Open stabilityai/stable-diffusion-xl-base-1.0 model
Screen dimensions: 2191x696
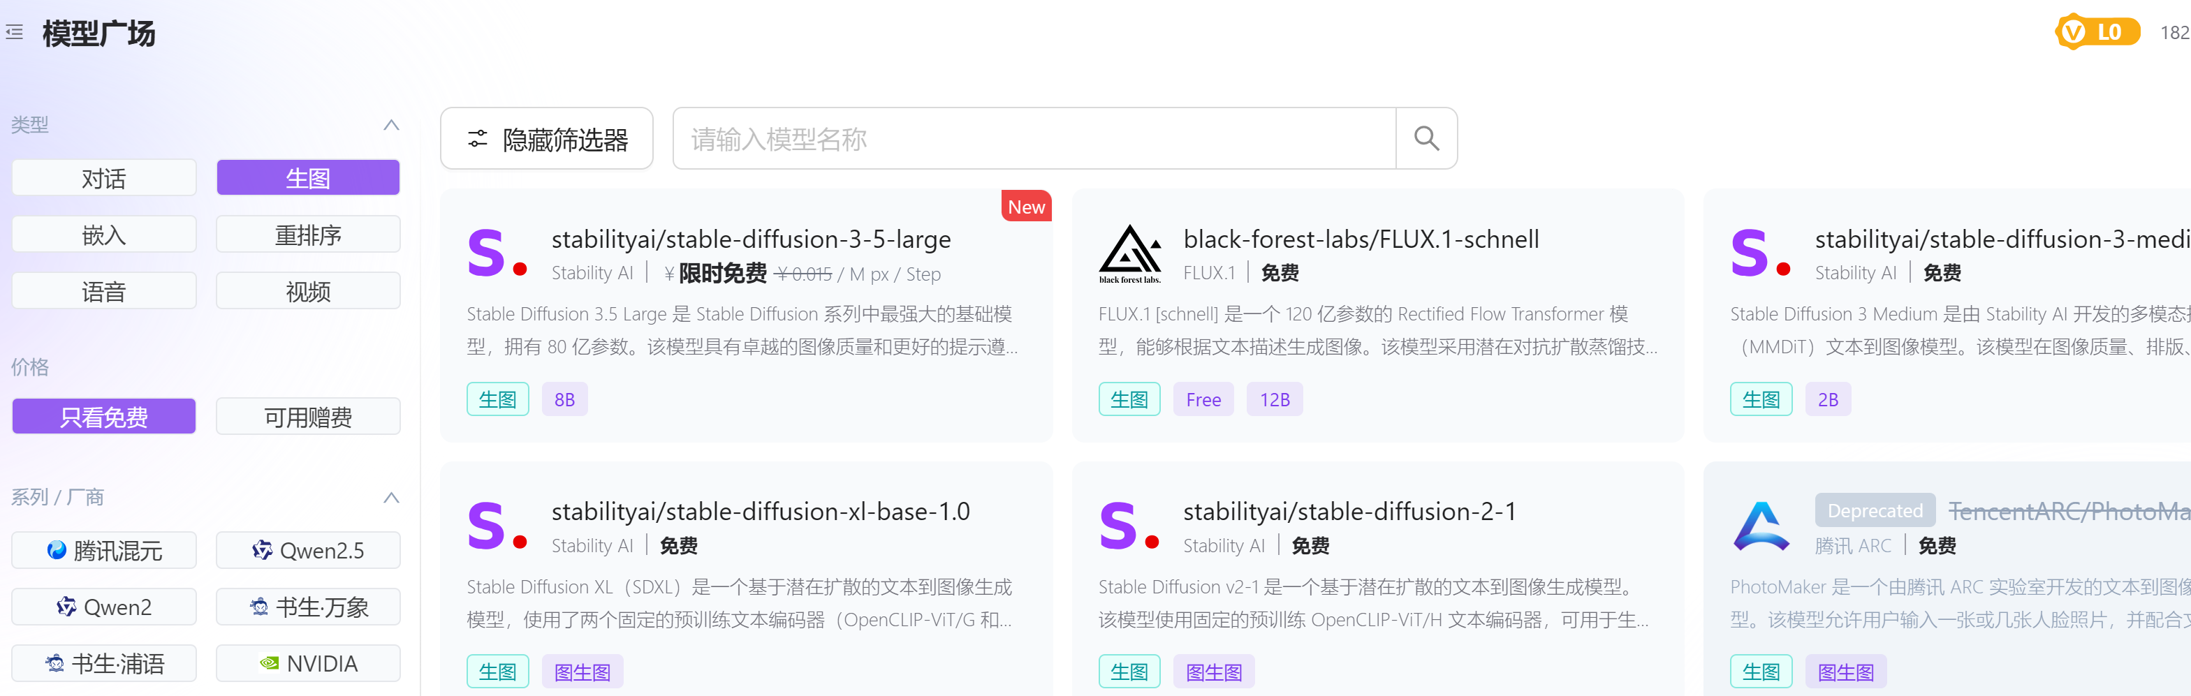(761, 512)
